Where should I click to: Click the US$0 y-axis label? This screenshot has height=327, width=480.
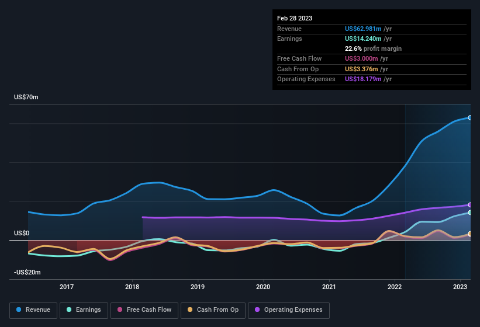click(22, 233)
